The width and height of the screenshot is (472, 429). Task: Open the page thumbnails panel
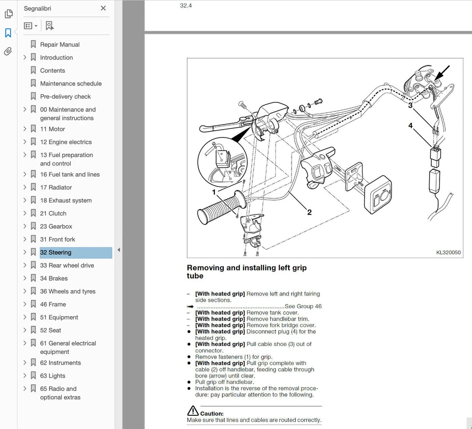pos(8,14)
